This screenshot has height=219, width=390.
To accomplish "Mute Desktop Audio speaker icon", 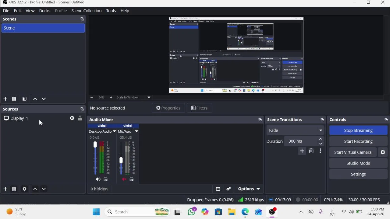I will coord(98,179).
